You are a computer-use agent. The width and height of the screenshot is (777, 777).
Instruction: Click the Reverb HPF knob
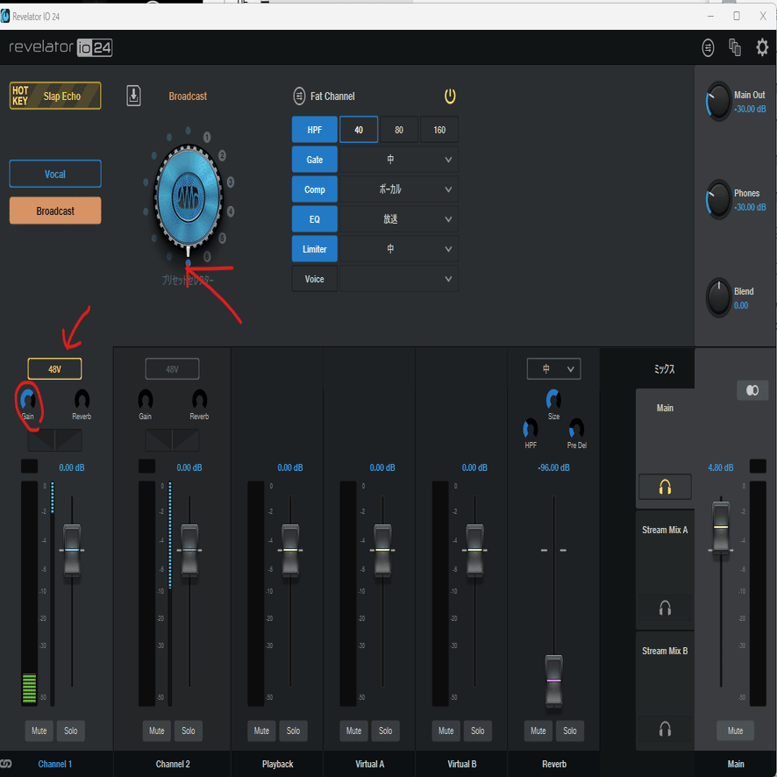[531, 429]
